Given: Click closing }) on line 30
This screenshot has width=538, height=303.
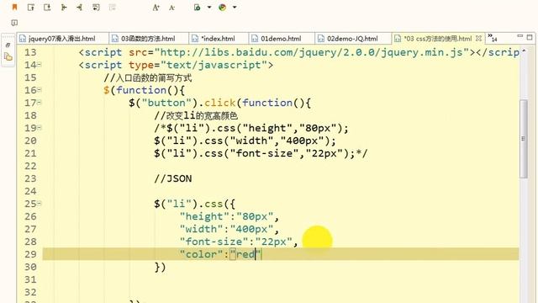Looking at the screenshot, I should pyautogui.click(x=161, y=267).
